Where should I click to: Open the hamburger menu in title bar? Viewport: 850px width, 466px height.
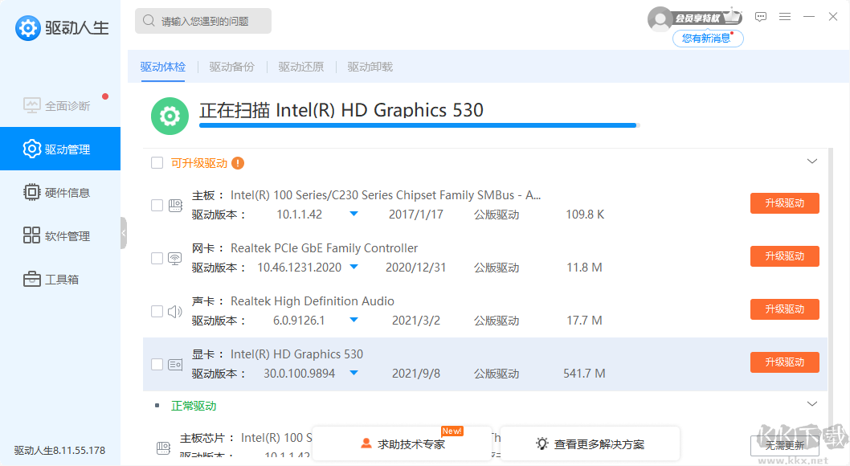point(785,17)
